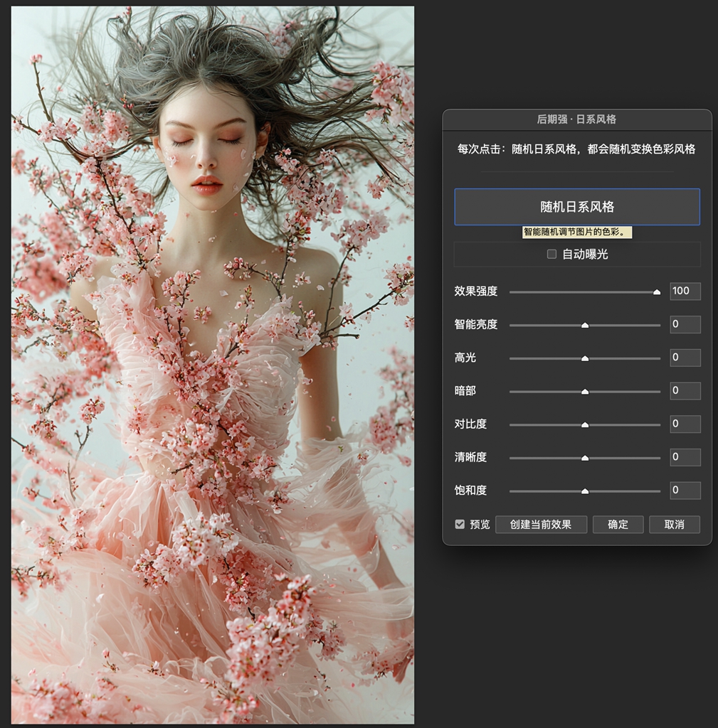Confirm with the 确定 button

[x=618, y=525]
